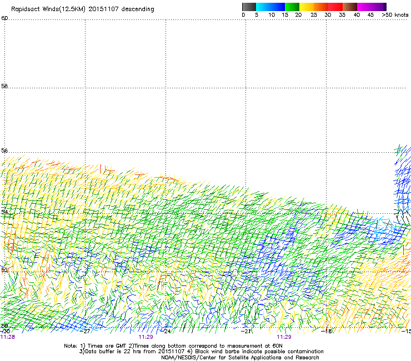The image size is (411, 361).
Task: Click the blue 10-15 knots legend swatch
Action: click(x=278, y=7)
